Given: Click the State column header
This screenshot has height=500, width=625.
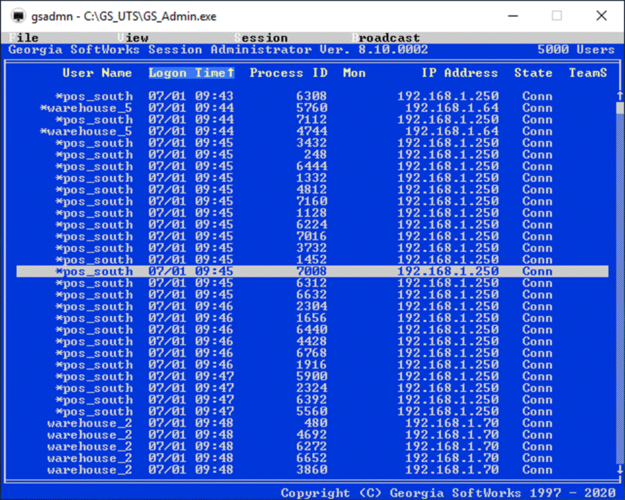Looking at the screenshot, I should click(533, 73).
